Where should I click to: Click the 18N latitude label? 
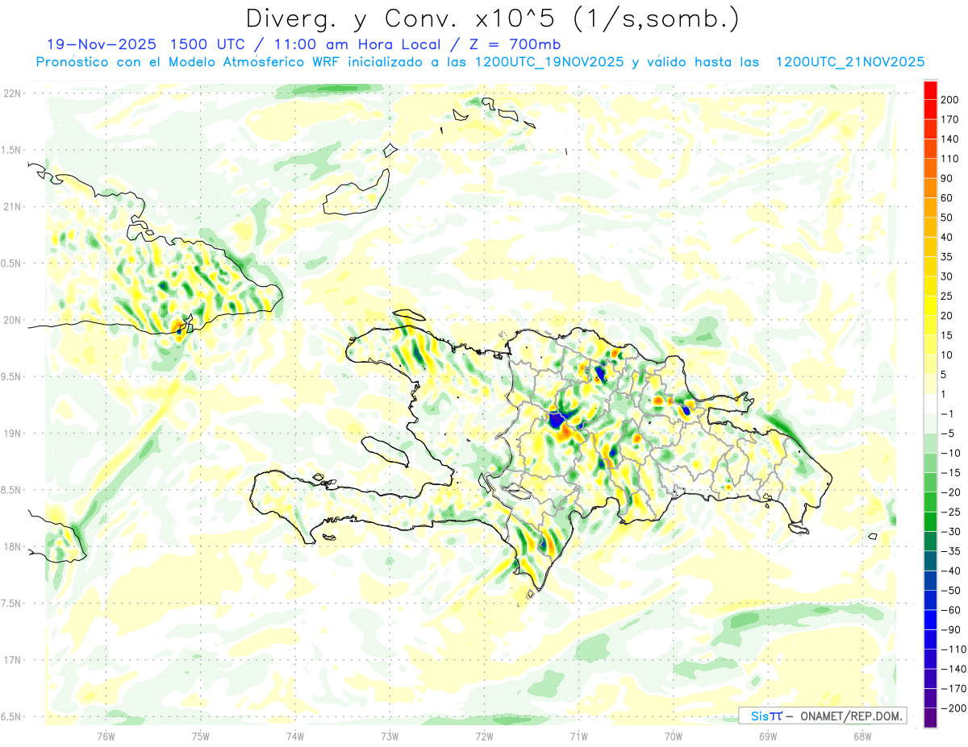point(11,546)
